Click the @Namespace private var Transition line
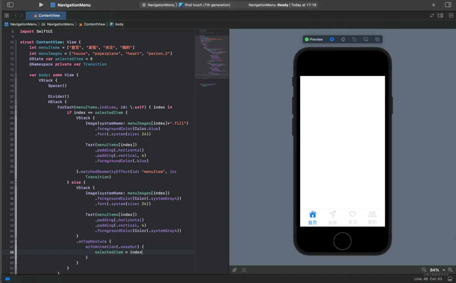456x283 pixels. (68, 64)
